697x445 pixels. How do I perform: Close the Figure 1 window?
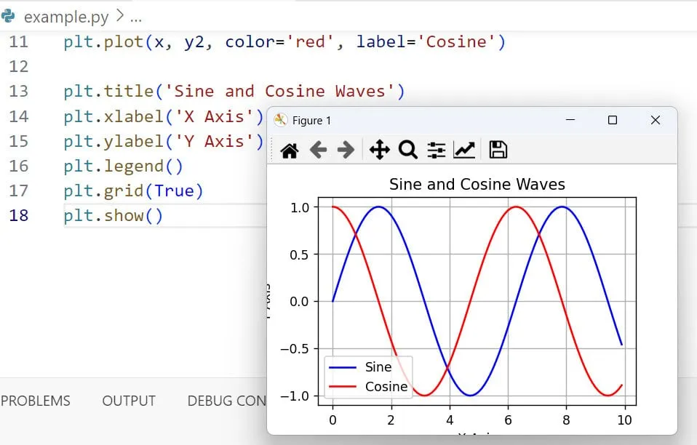656,120
